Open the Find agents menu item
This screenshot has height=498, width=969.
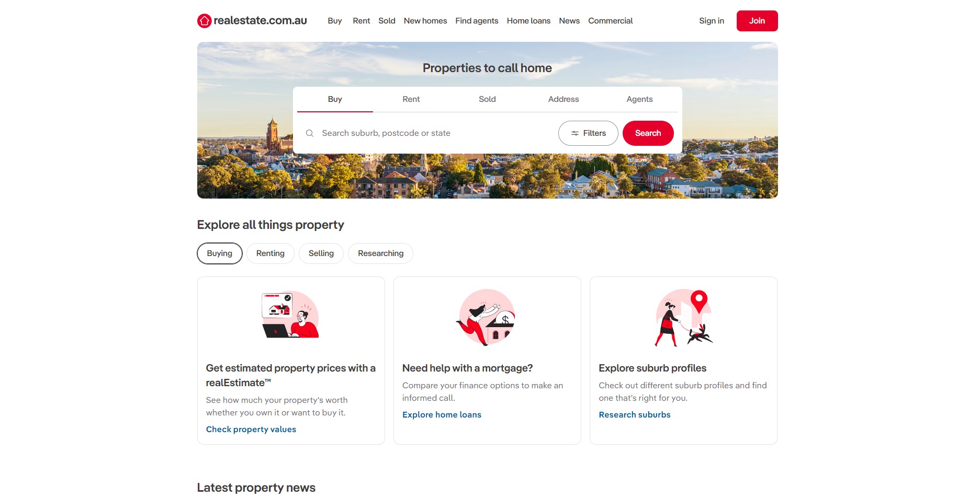pos(477,21)
